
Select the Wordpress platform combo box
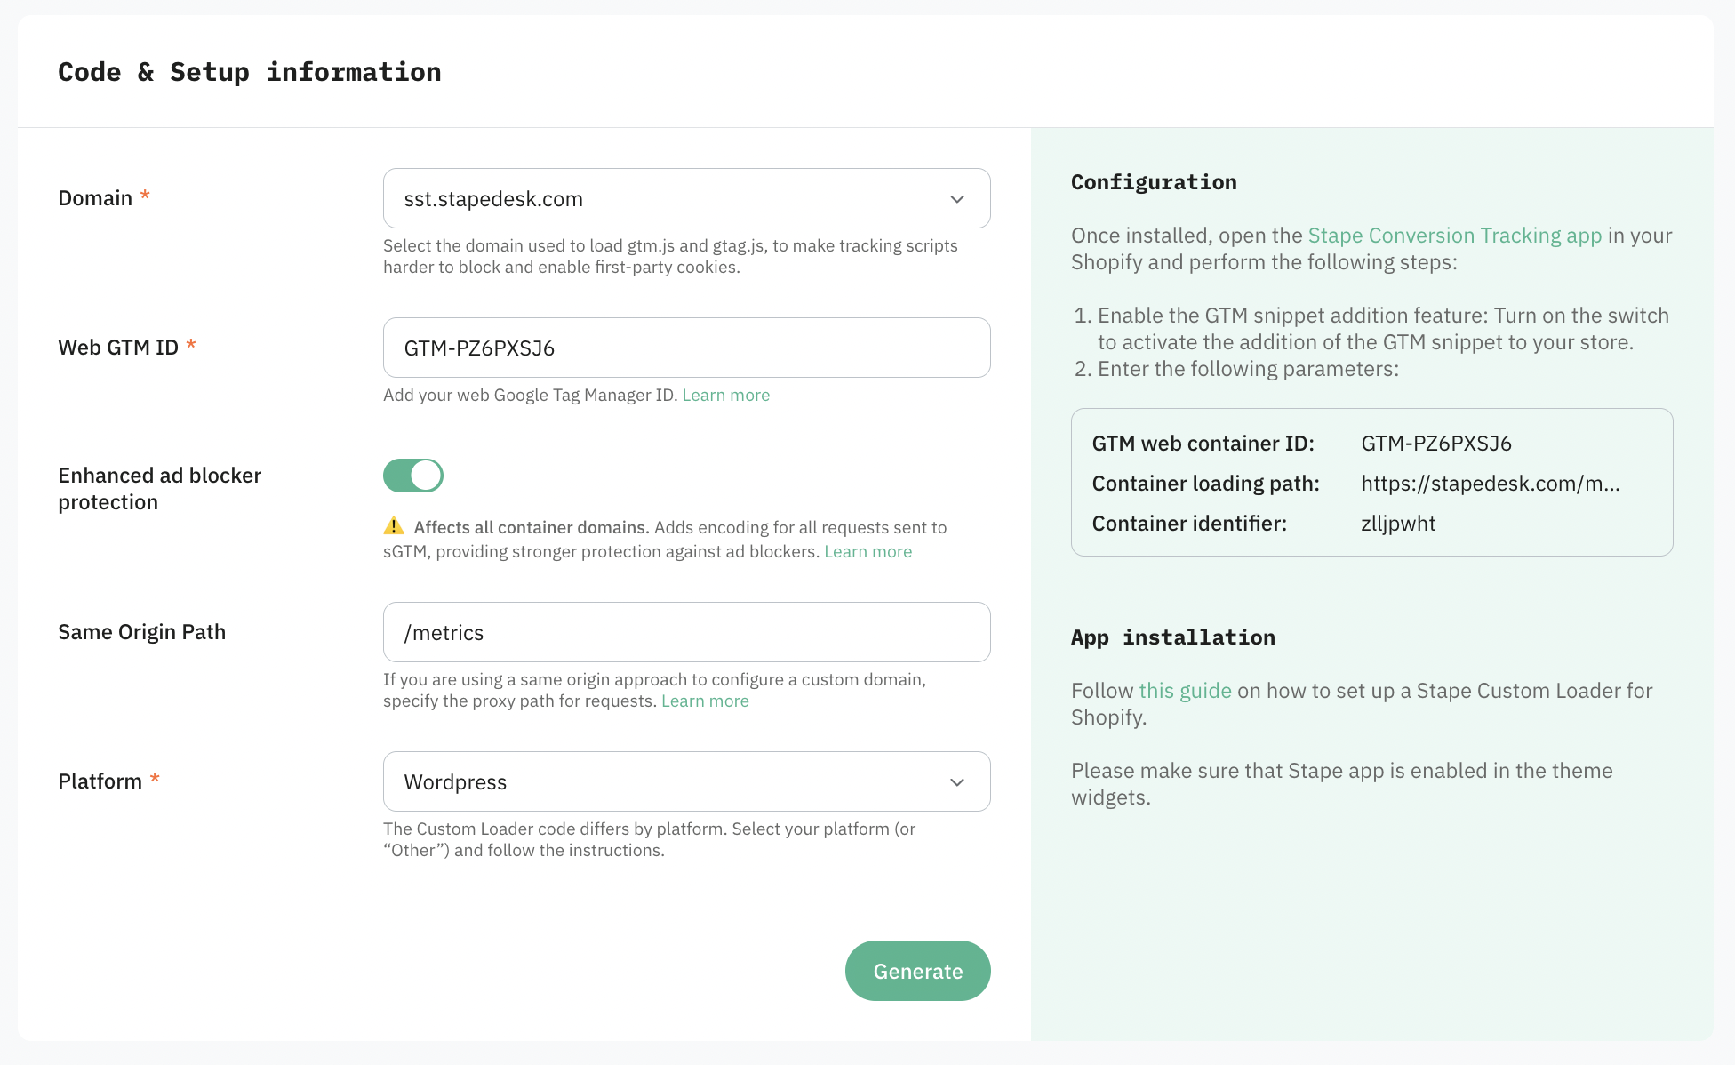pos(686,781)
